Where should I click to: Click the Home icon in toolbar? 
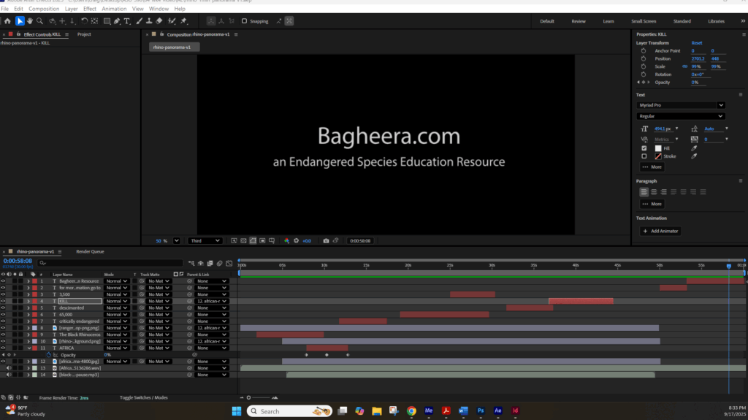tap(7, 21)
